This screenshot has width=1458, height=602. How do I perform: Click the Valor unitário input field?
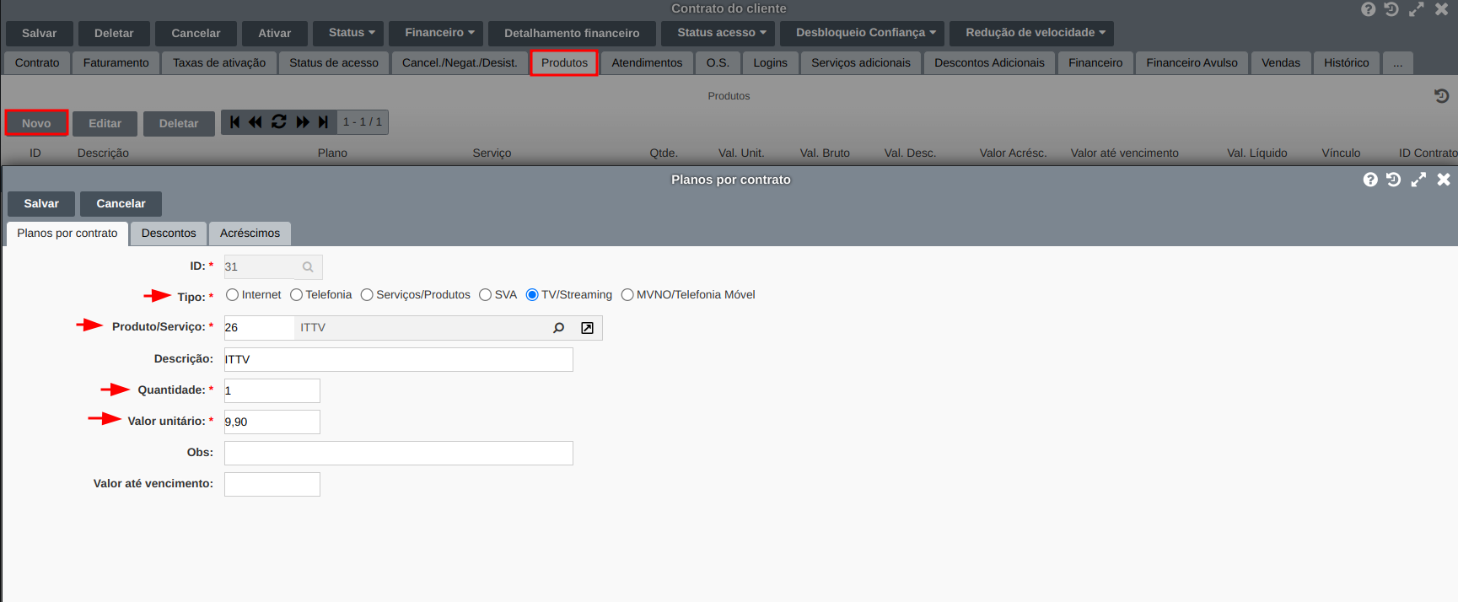pyautogui.click(x=272, y=422)
